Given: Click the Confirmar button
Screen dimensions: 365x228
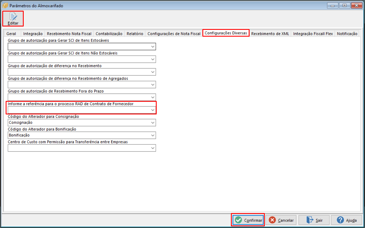Looking at the screenshot, I should click(248, 220).
